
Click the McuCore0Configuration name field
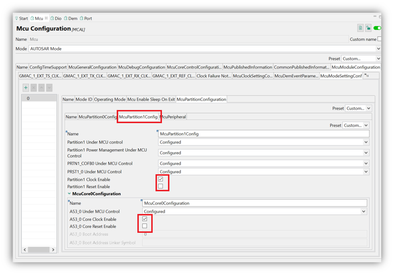[x=254, y=203]
